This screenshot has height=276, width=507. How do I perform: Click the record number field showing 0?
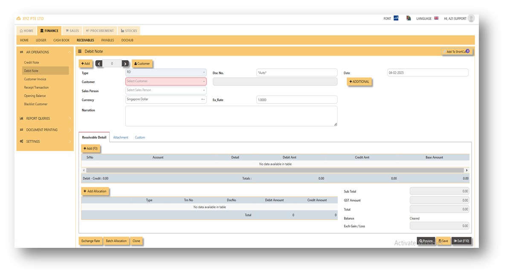(112, 64)
